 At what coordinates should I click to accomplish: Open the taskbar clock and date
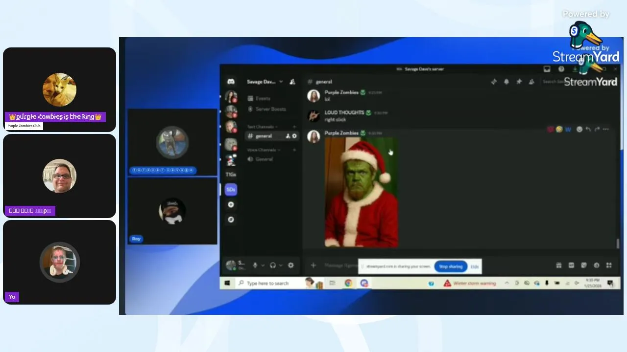click(593, 283)
